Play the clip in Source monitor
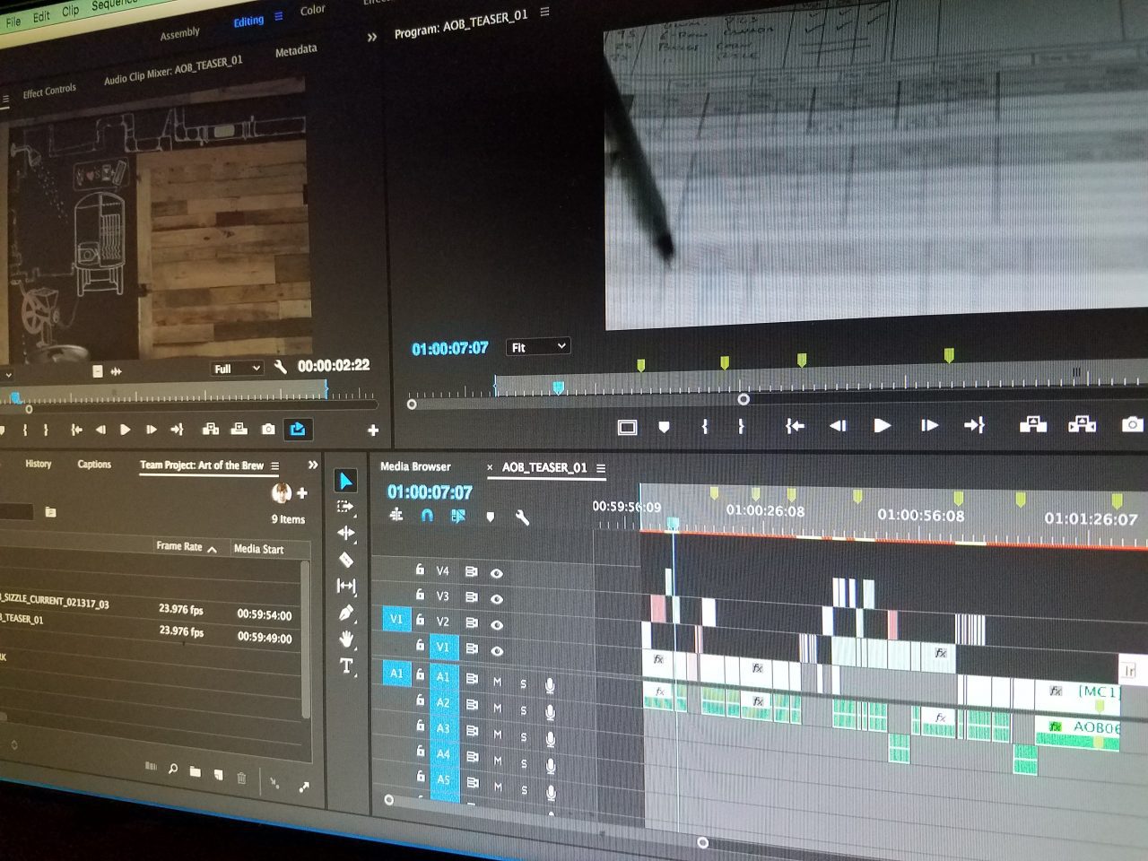 pos(125,430)
